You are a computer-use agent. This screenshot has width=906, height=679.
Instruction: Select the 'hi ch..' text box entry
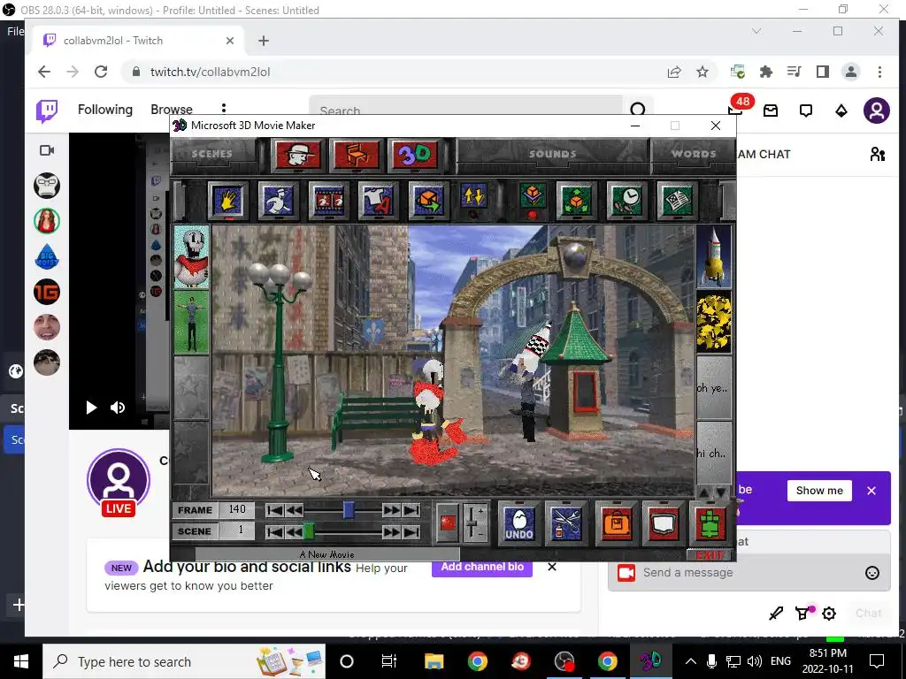pyautogui.click(x=714, y=453)
